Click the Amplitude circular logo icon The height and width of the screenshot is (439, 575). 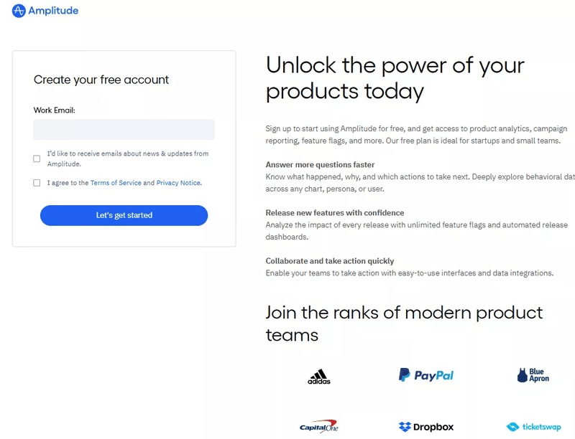pos(19,11)
